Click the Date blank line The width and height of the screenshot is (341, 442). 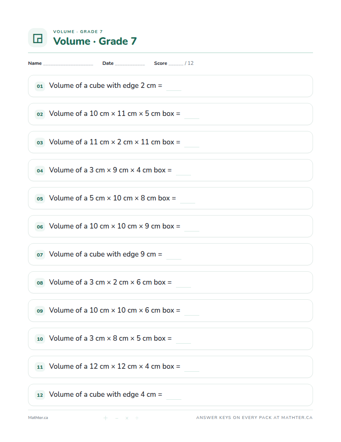tap(130, 64)
